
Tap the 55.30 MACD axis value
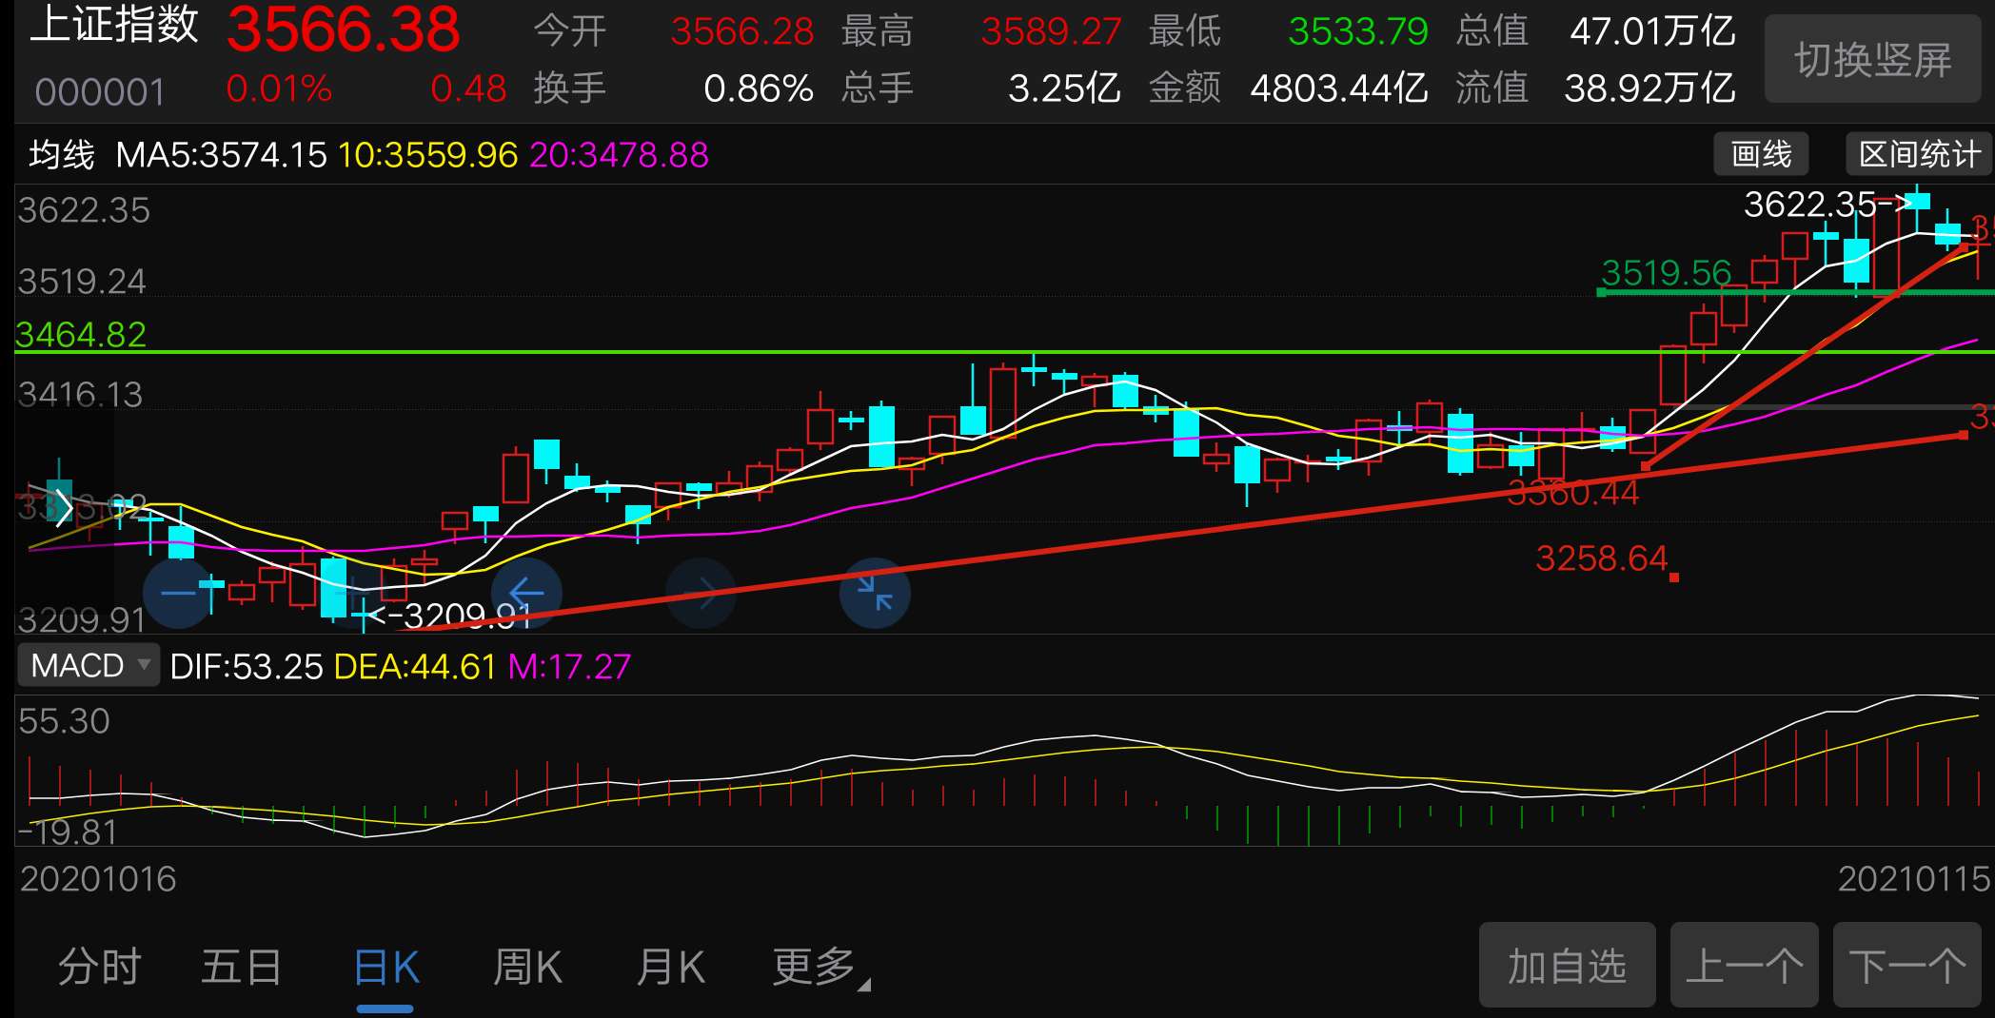(64, 721)
